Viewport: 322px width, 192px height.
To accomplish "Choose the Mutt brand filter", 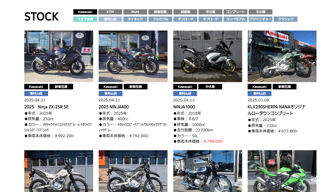I will click(x=135, y=12).
